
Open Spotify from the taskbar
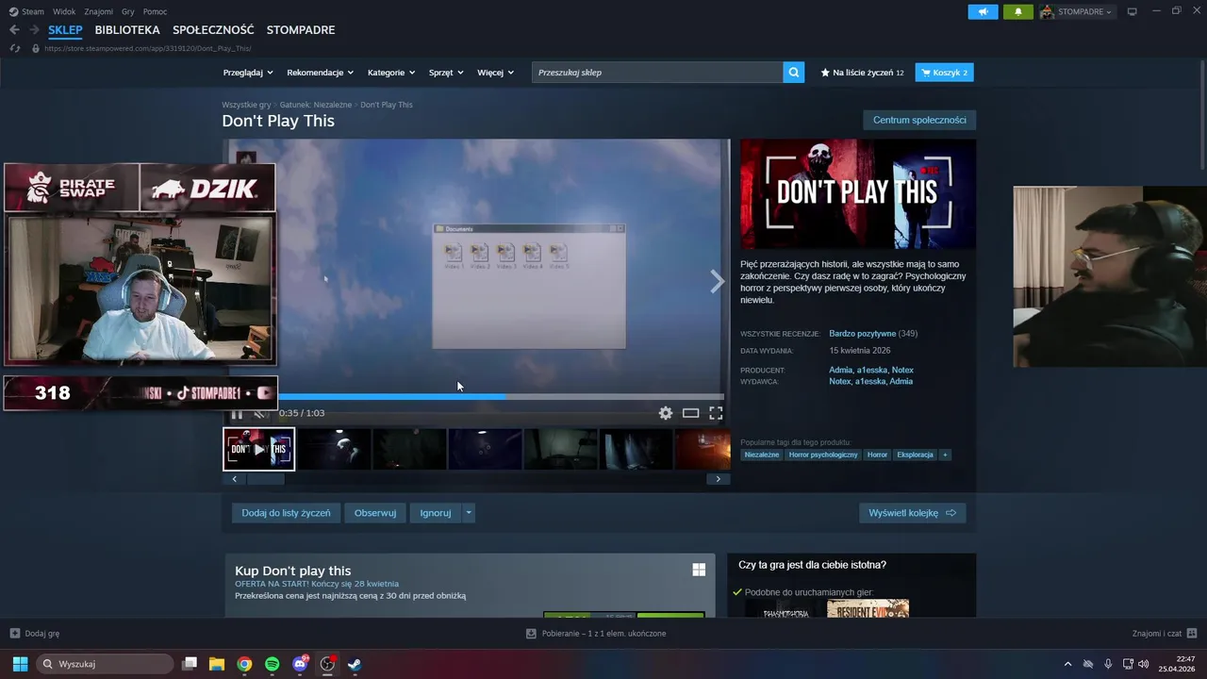coord(272,664)
